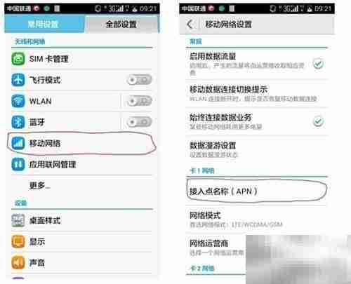Go back from 移动网络设置 screen
Screen dimensions: 351x284
(190, 24)
